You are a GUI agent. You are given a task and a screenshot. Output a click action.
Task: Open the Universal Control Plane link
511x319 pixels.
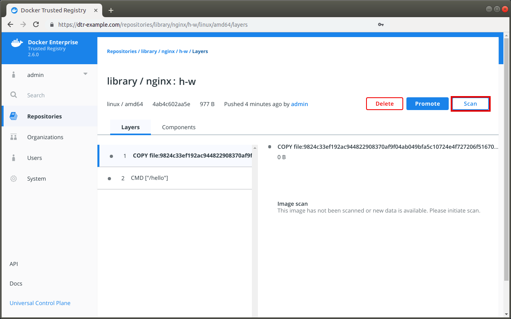click(40, 303)
